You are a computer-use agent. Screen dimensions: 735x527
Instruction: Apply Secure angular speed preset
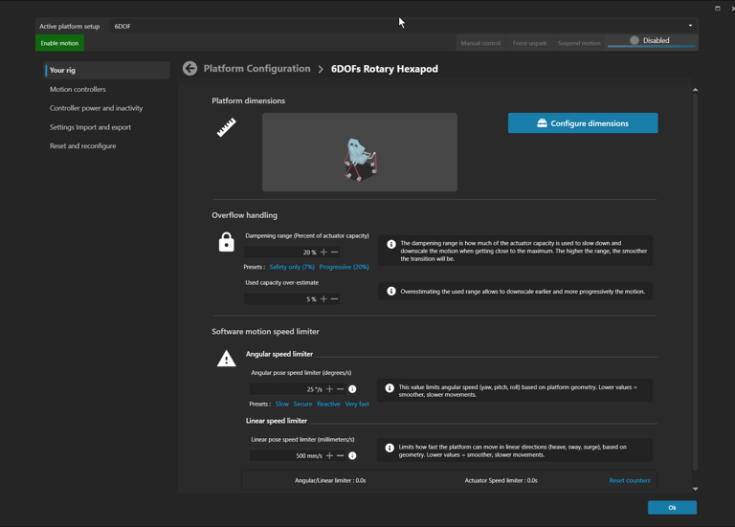(302, 404)
